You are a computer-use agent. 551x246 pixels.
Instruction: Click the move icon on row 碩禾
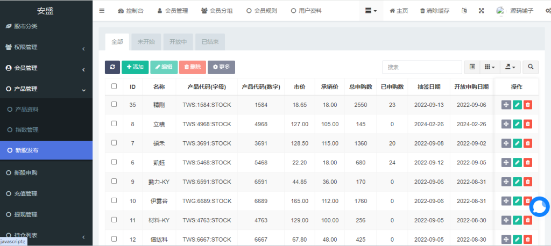506,143
